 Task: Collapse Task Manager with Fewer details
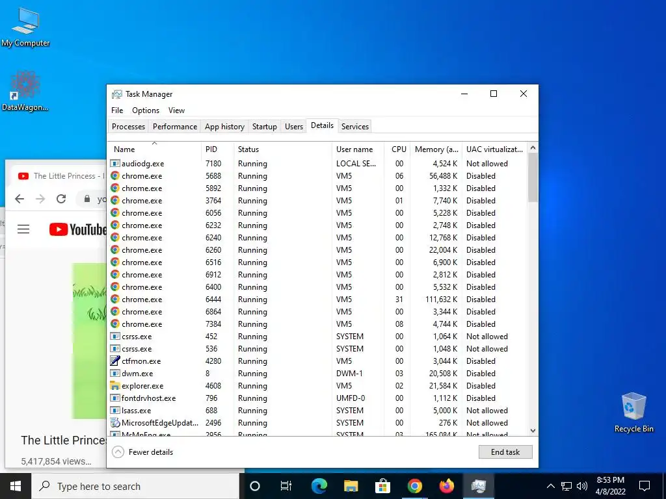click(142, 452)
